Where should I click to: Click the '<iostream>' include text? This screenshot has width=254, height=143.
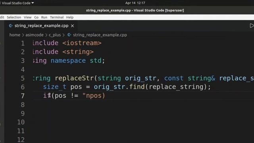(x=82, y=43)
